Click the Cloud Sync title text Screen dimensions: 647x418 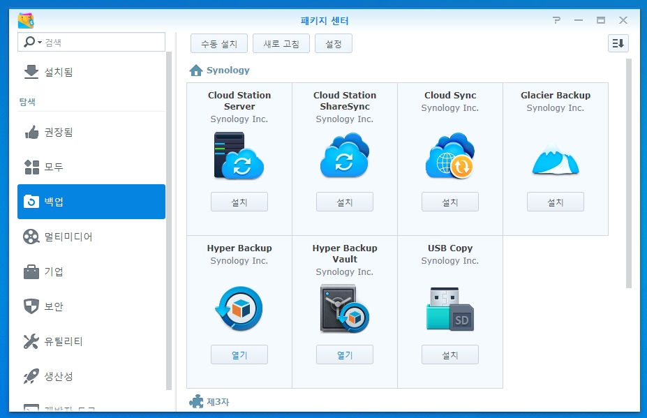point(450,96)
